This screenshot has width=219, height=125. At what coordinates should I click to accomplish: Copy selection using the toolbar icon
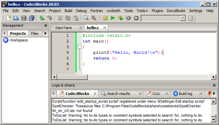click(68, 18)
